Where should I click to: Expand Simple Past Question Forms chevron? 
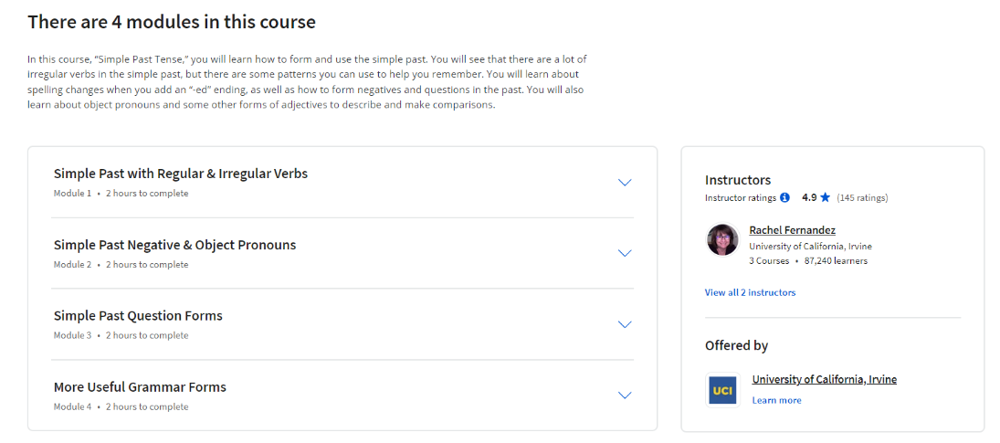pos(625,324)
